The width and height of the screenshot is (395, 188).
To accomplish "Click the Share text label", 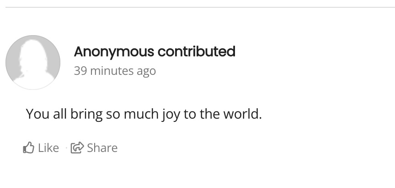I will 102,148.
